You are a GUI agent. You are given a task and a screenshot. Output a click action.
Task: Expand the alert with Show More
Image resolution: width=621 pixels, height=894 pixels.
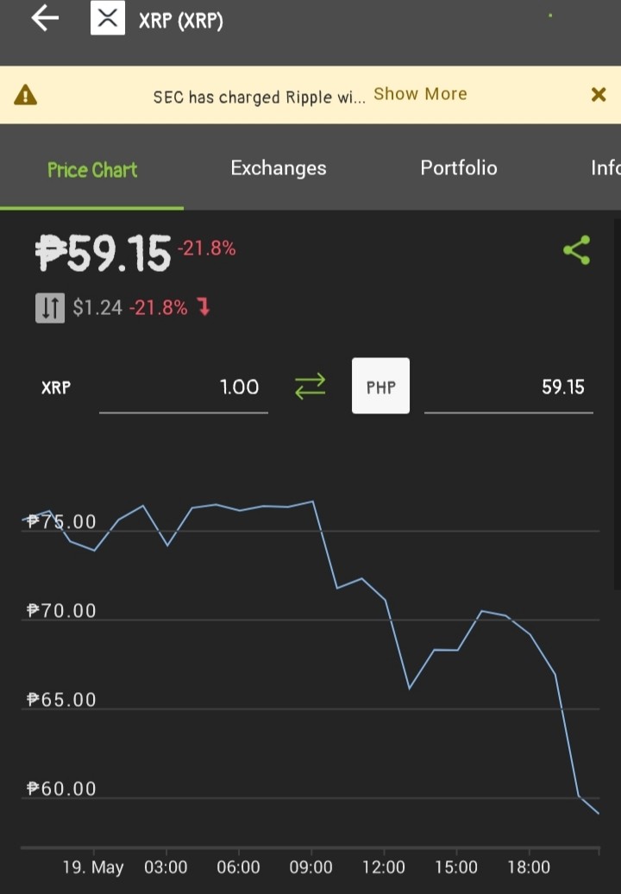420,94
